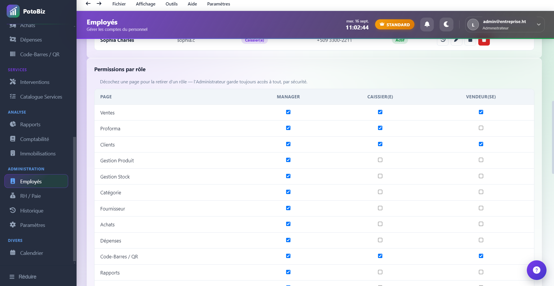
Task: Open the Outils menu
Action: tap(172, 4)
